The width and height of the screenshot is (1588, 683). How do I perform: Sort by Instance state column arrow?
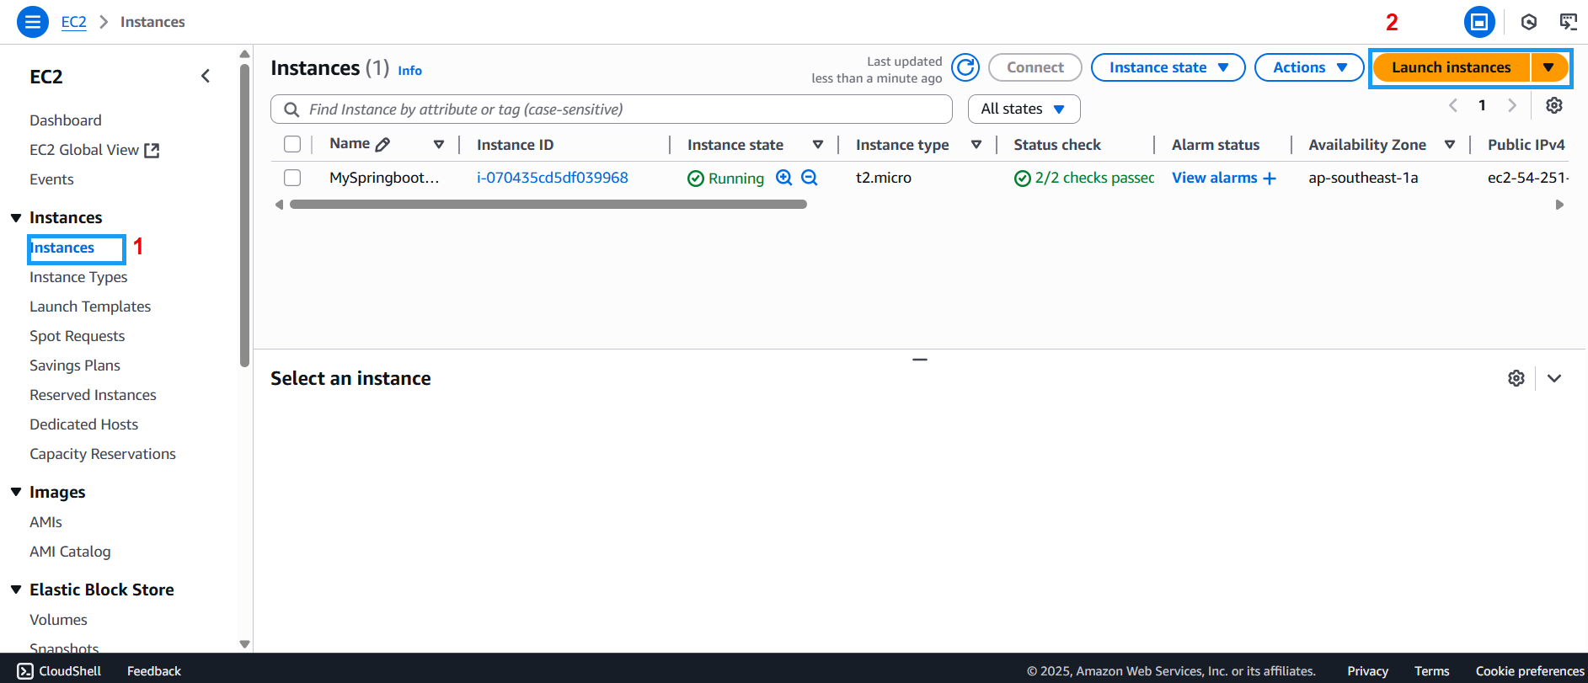pyautogui.click(x=818, y=144)
